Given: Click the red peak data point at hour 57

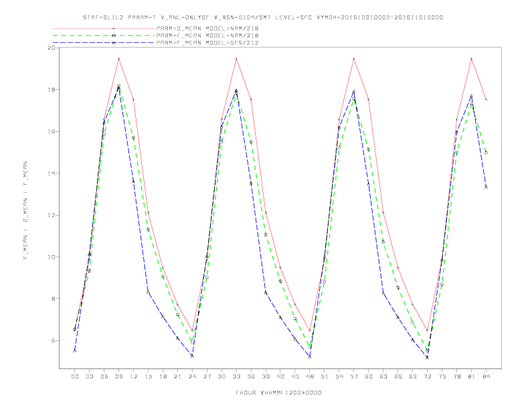Looking at the screenshot, I should pos(354,59).
